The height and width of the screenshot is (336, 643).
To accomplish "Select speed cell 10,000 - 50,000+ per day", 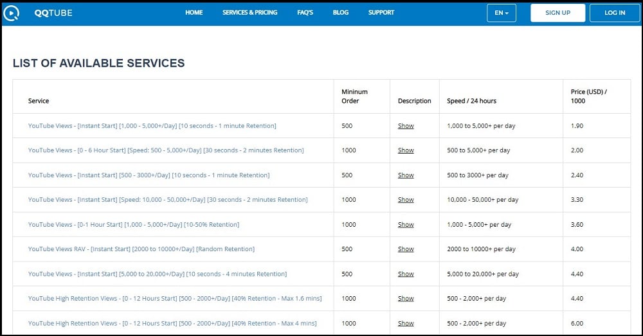I will (483, 200).
